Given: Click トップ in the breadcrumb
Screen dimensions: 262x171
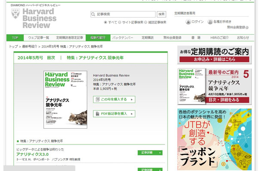Looking at the screenshot, I should click(x=13, y=47).
